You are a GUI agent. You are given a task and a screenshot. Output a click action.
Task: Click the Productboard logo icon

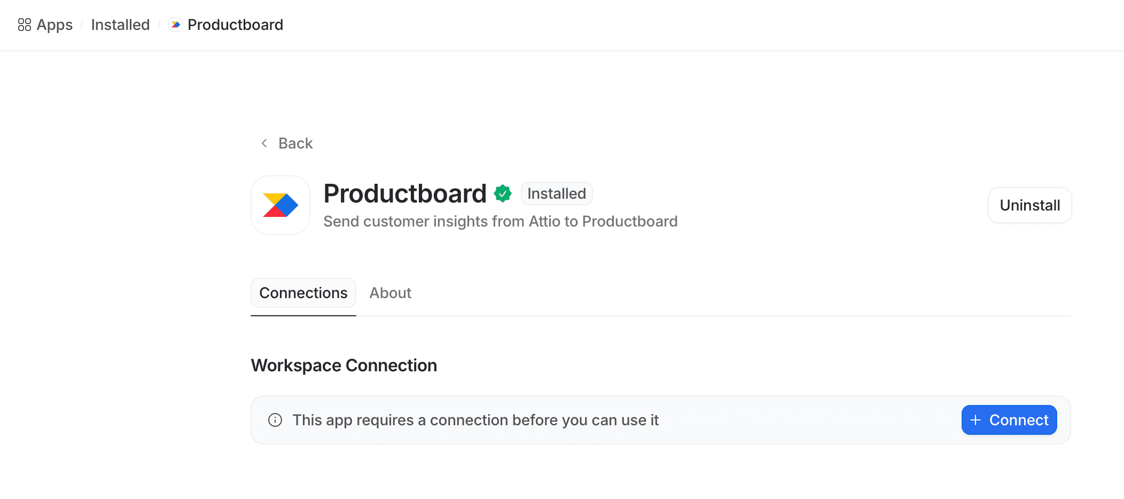point(280,205)
